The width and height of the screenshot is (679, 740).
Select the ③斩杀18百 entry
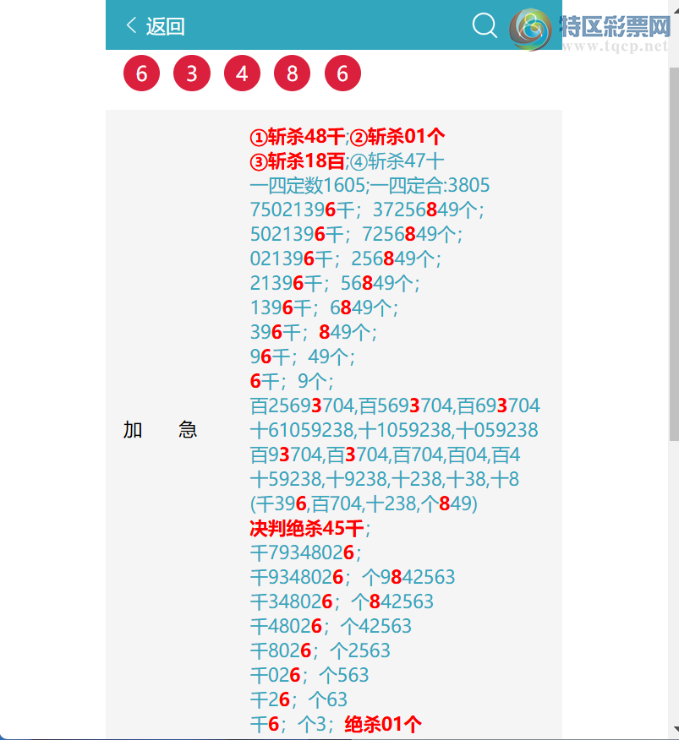(295, 161)
